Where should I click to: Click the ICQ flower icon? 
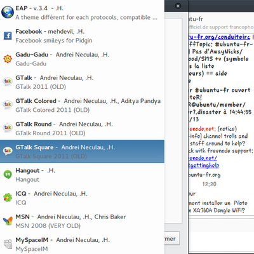(x=8, y=197)
